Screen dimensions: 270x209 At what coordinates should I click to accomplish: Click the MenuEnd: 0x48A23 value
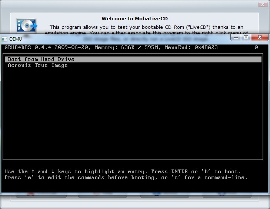point(191,47)
